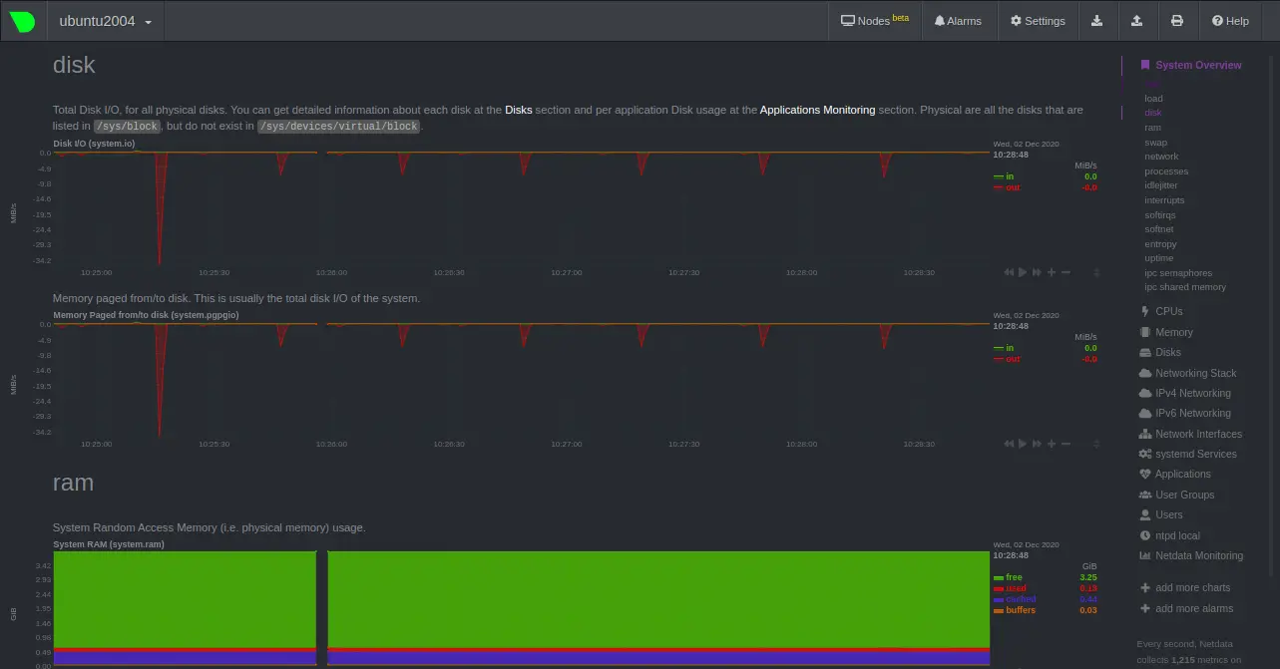Pan Memory Paged chart right with forward icon
This screenshot has height=669, width=1280.
[x=1037, y=444]
